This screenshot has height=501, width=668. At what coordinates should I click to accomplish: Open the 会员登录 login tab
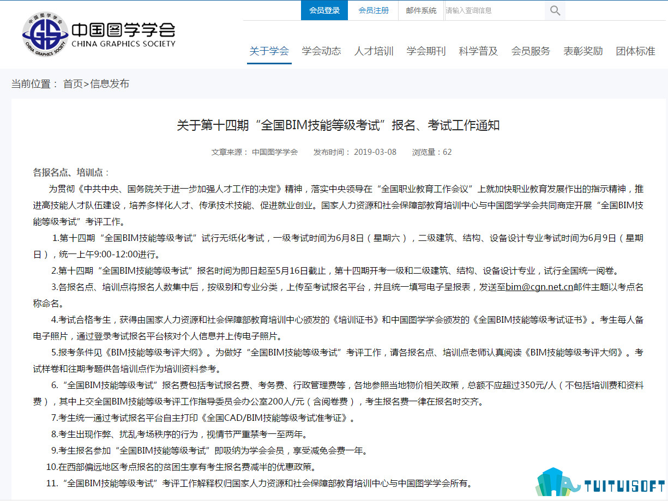click(324, 10)
